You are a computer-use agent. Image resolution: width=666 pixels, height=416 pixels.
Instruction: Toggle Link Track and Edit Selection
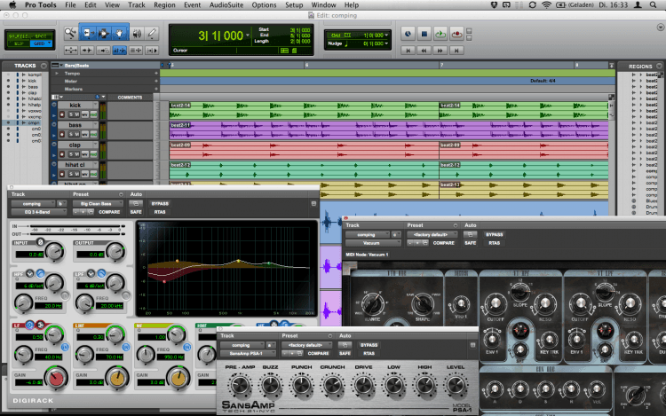click(x=136, y=51)
